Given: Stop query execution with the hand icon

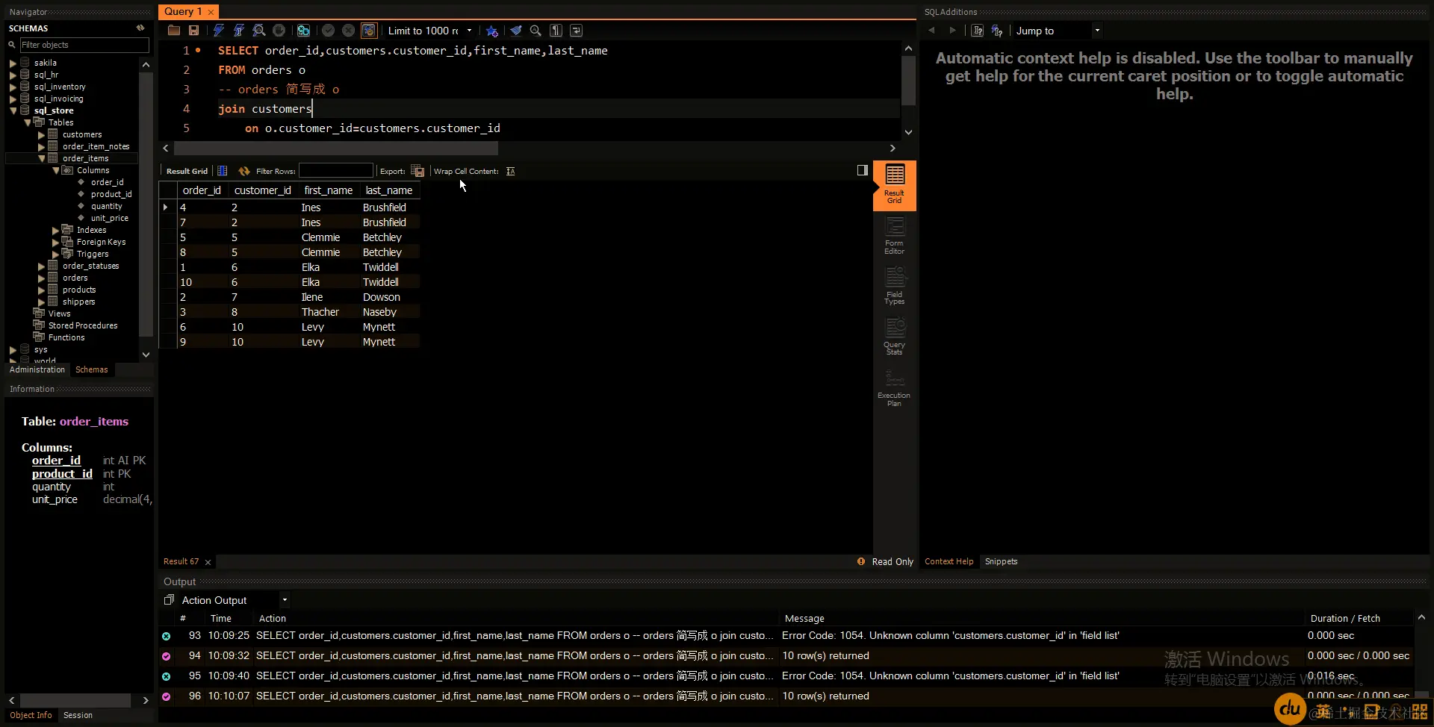Looking at the screenshot, I should click(279, 31).
